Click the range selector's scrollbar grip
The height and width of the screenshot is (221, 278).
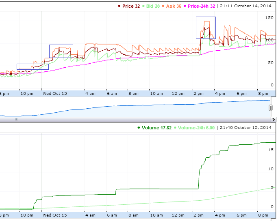pyautogui.click(x=17, y=120)
